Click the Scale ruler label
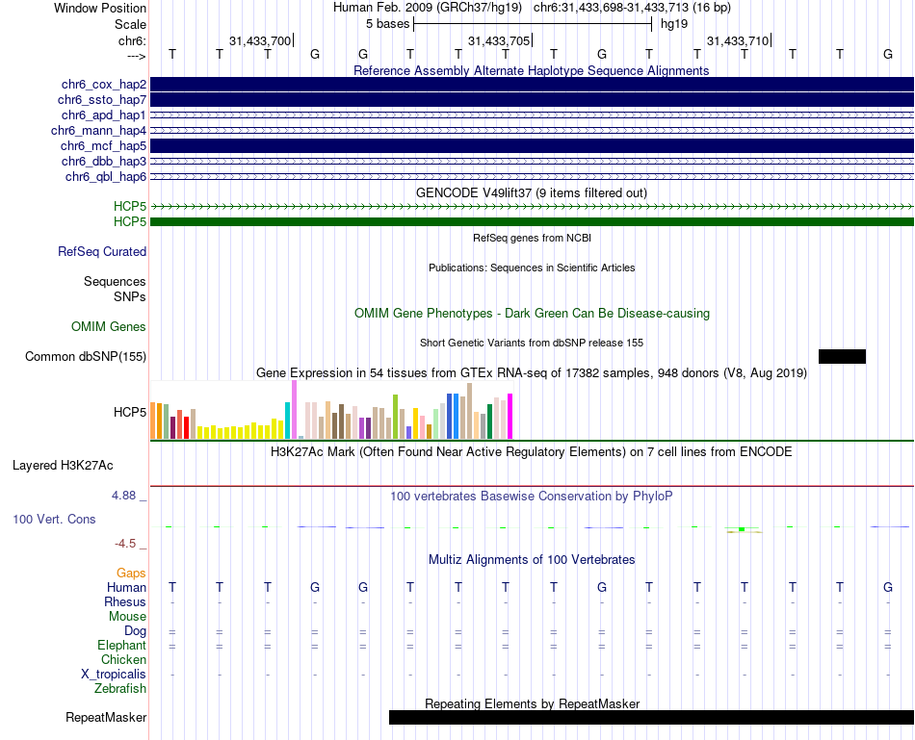 click(x=130, y=24)
